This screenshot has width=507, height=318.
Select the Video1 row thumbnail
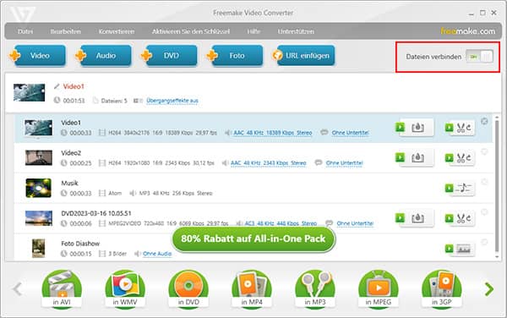coord(39,128)
